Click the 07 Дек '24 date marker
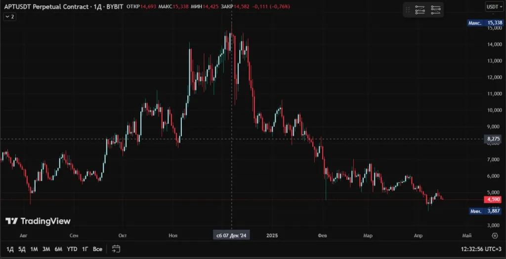 click(231, 236)
